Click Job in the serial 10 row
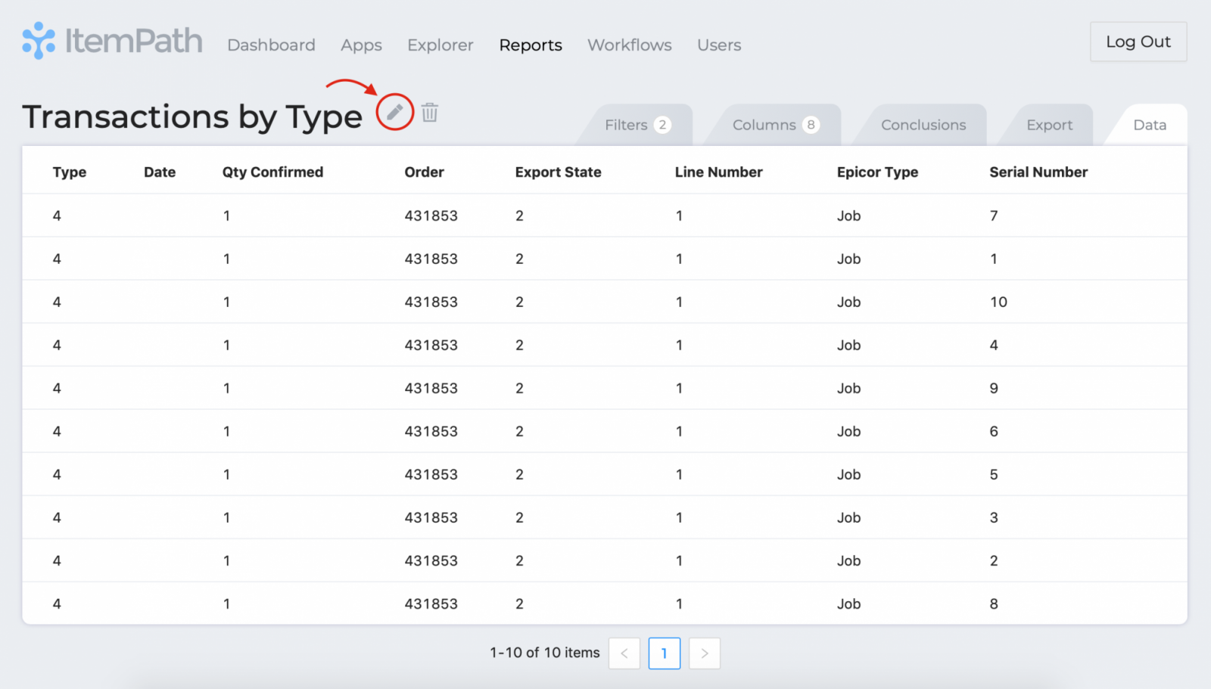Screen dimensions: 1211x689 coord(848,302)
